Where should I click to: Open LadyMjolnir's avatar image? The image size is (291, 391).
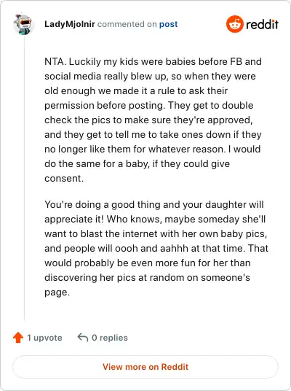pos(23,24)
